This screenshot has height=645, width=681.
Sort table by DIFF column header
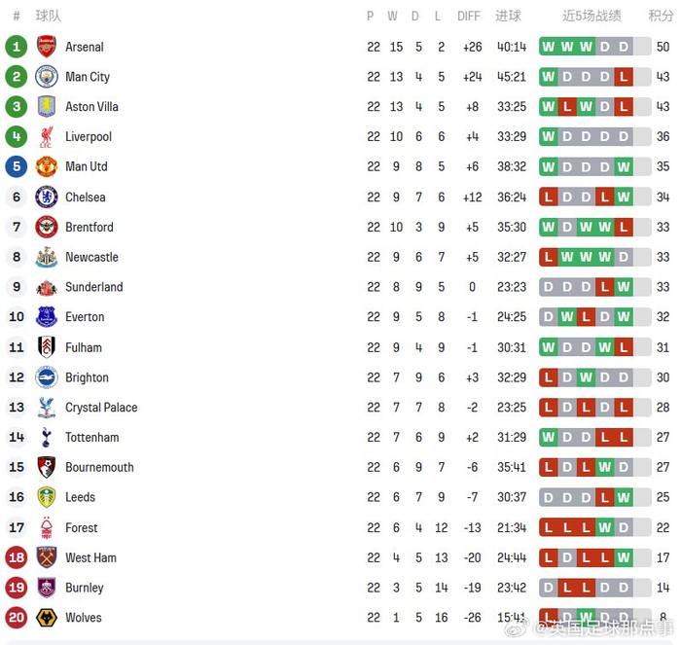(469, 16)
